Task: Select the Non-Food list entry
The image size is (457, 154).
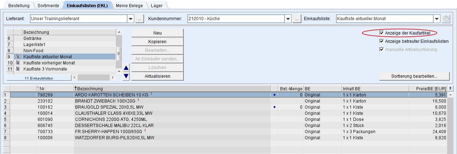Action: pos(33,50)
